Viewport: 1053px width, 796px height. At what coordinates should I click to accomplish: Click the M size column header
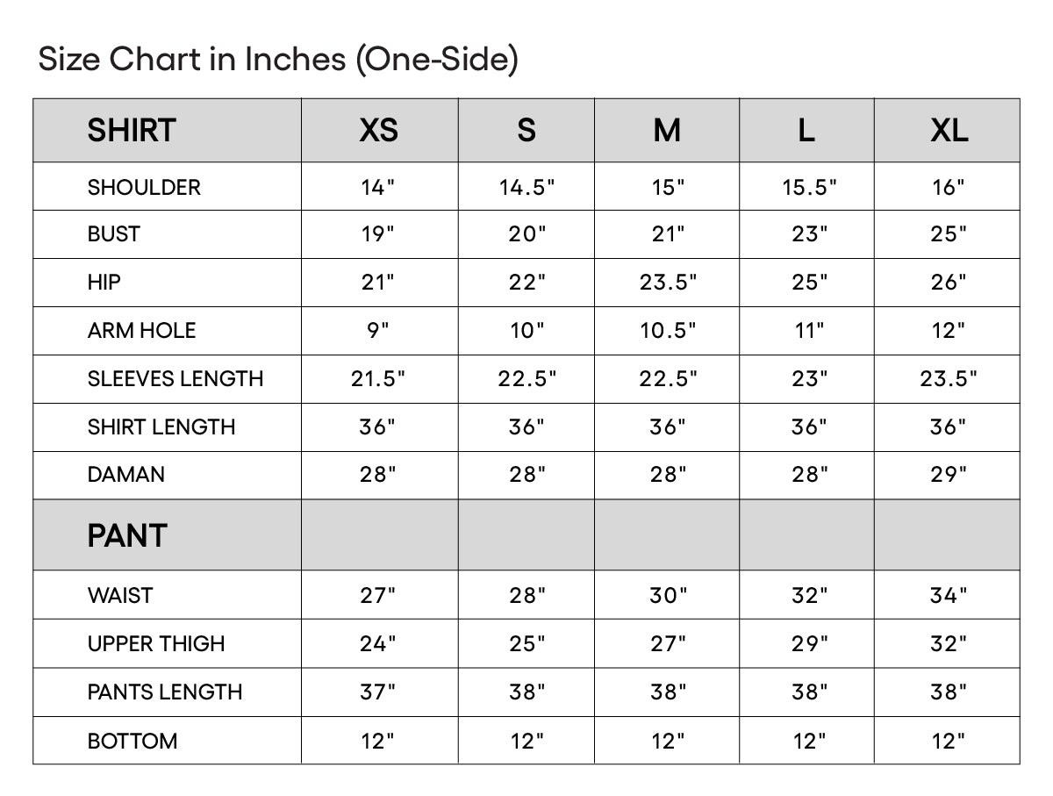[x=667, y=131]
